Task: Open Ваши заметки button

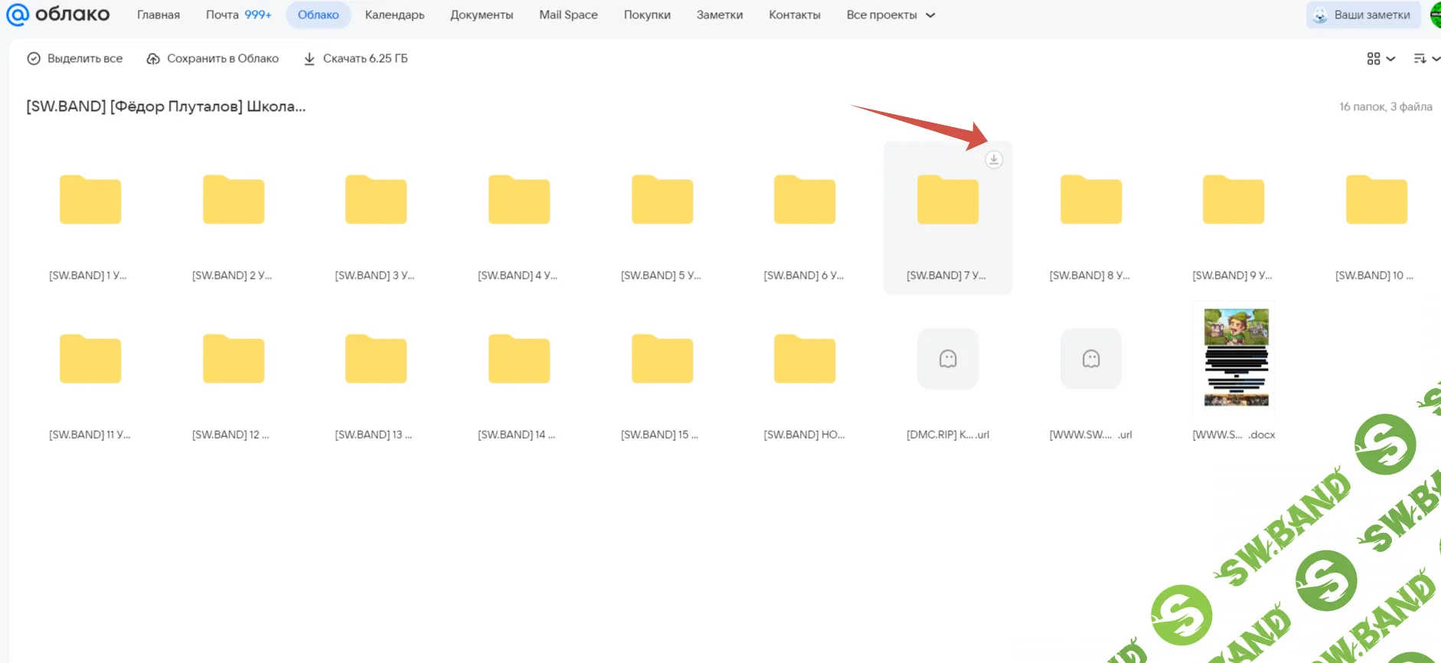Action: (x=1363, y=15)
